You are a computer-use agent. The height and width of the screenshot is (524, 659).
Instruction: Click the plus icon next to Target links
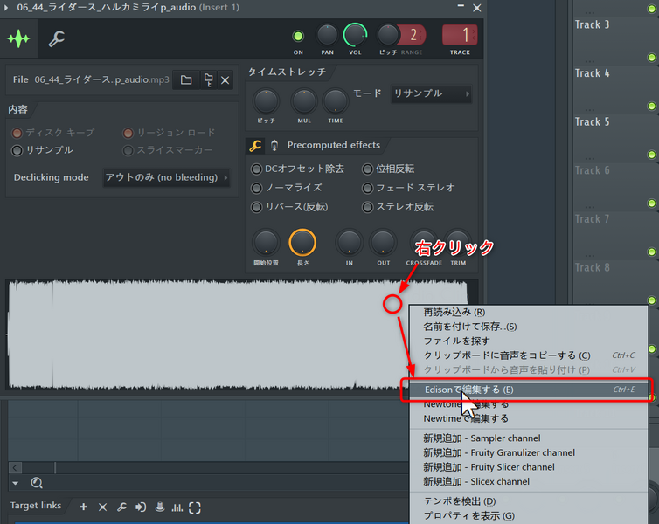(84, 507)
